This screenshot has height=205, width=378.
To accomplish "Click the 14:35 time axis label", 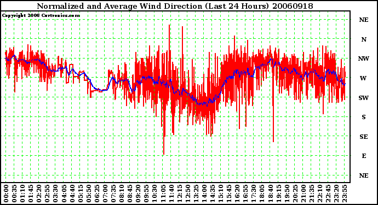I will 212,194.
